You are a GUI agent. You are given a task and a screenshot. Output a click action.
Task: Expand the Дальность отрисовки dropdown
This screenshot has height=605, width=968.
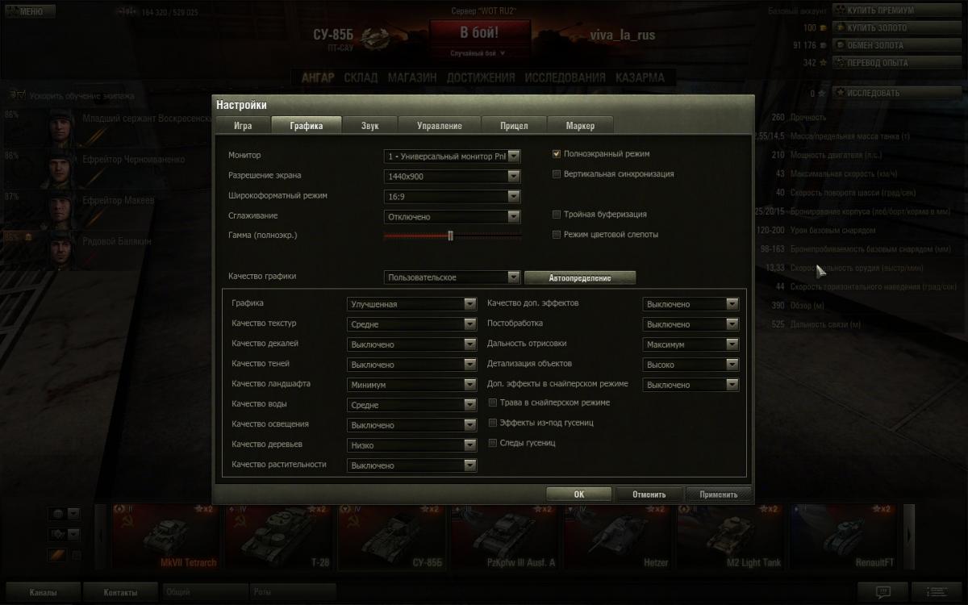691,344
